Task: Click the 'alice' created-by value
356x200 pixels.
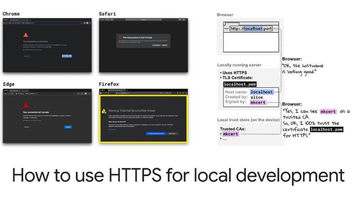Action: pos(257,97)
